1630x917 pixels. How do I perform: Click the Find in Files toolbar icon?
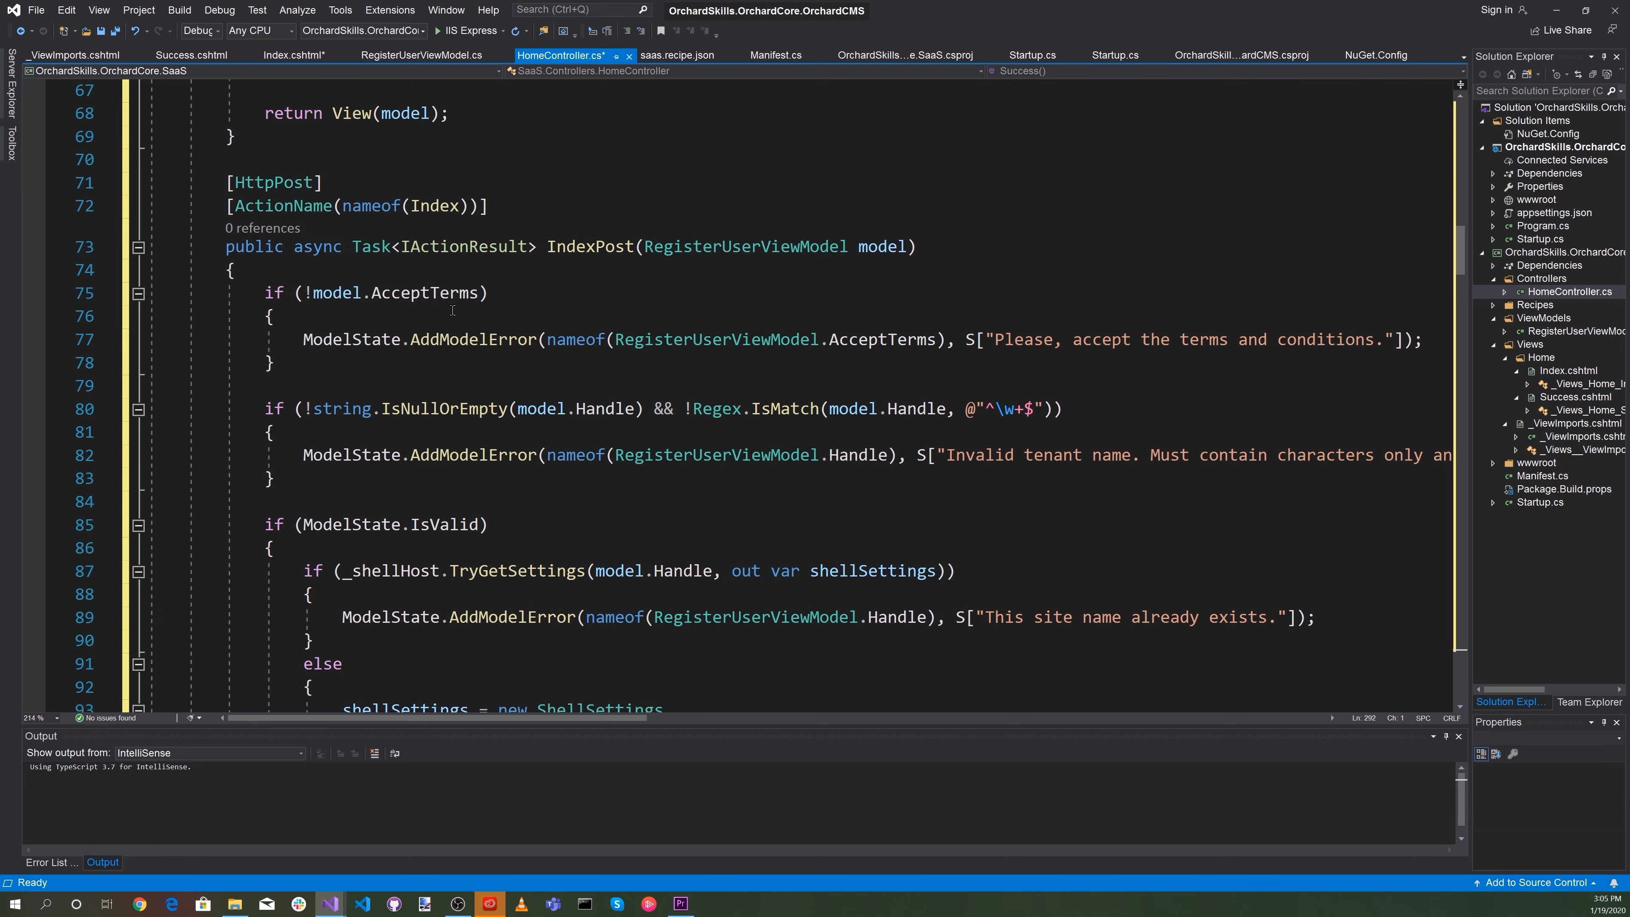click(543, 31)
